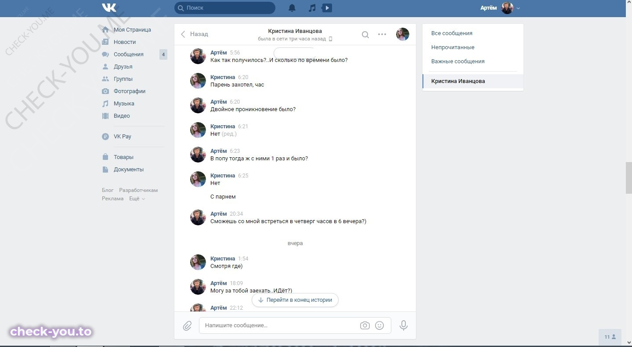Open the Разработчикам footer link
The image size is (632, 347).
coord(138,190)
